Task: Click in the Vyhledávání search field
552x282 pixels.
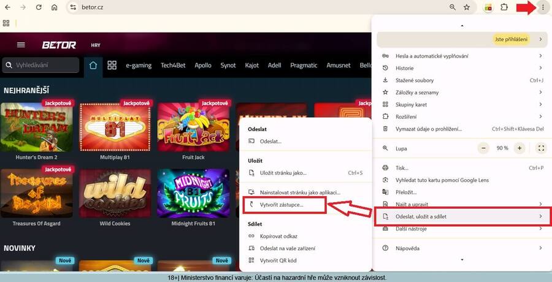Action: pos(40,65)
